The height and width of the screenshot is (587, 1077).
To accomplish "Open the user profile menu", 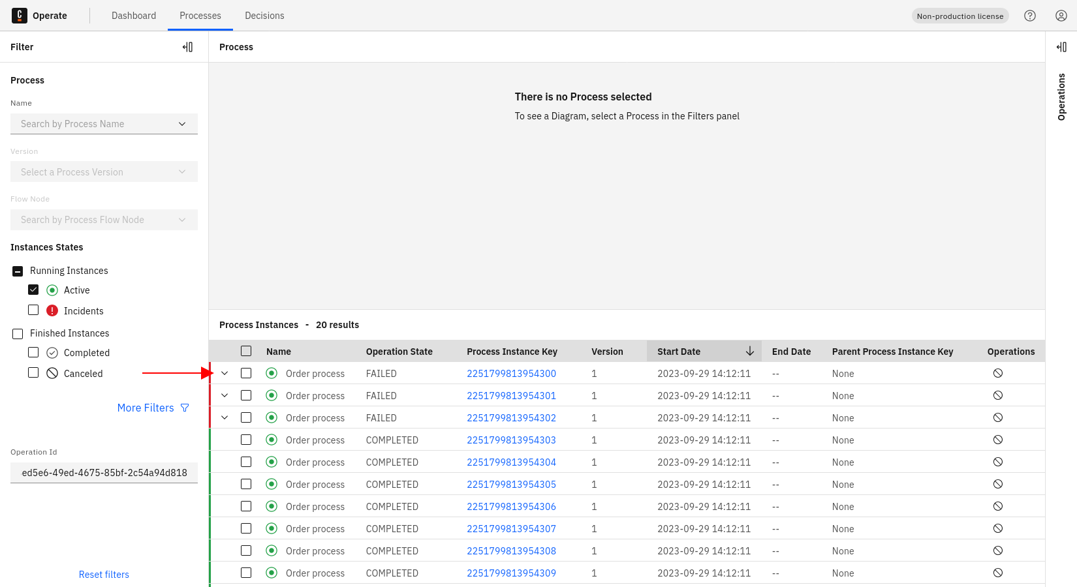I will [x=1061, y=16].
